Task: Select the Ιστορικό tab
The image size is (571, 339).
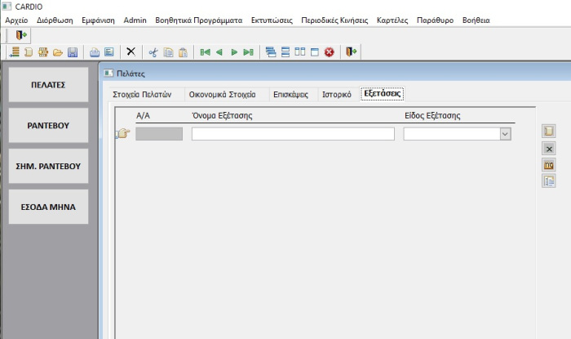Action: [x=336, y=94]
